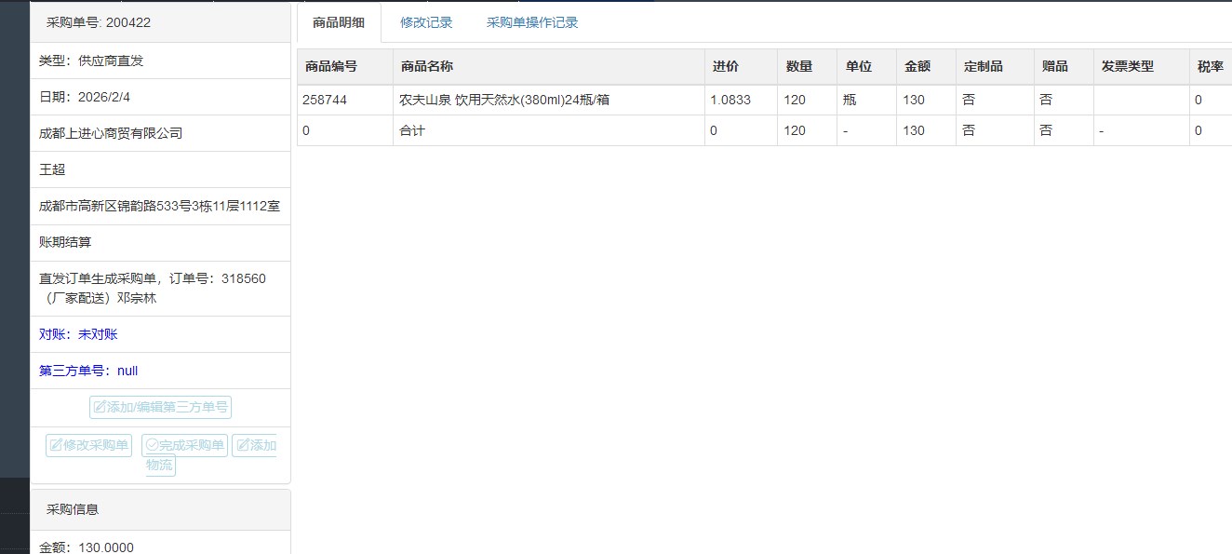
Task: Click the blue 对账：未对账 status text
Action: click(x=78, y=334)
